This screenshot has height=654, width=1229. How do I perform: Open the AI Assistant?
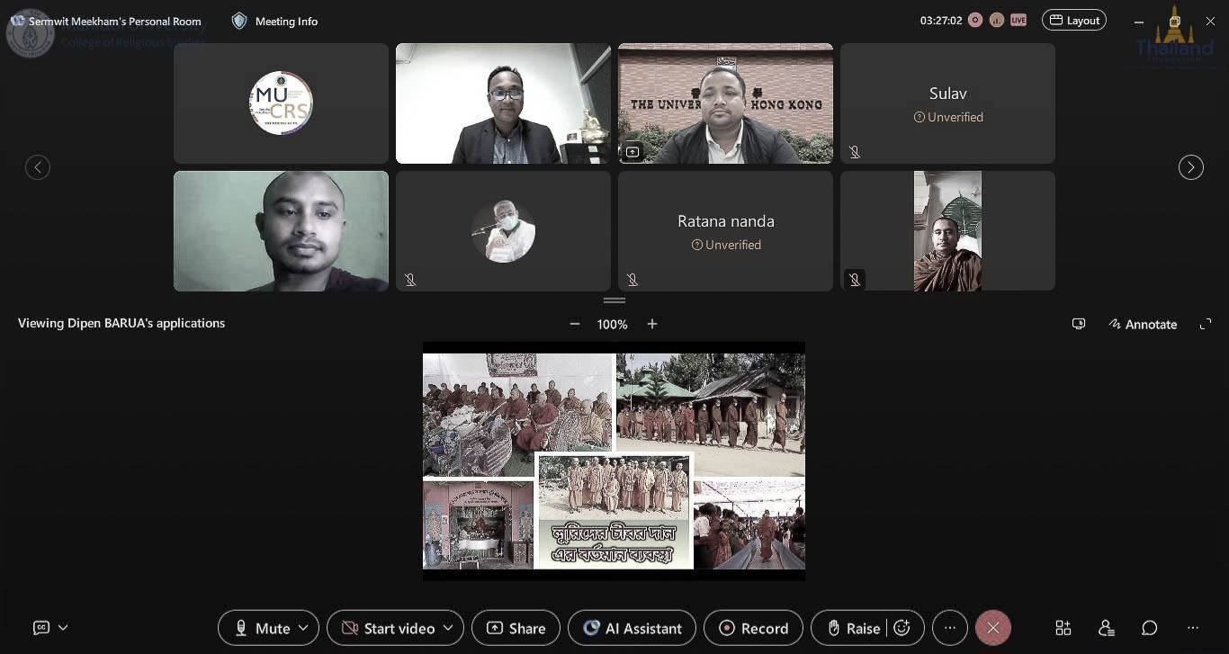632,628
